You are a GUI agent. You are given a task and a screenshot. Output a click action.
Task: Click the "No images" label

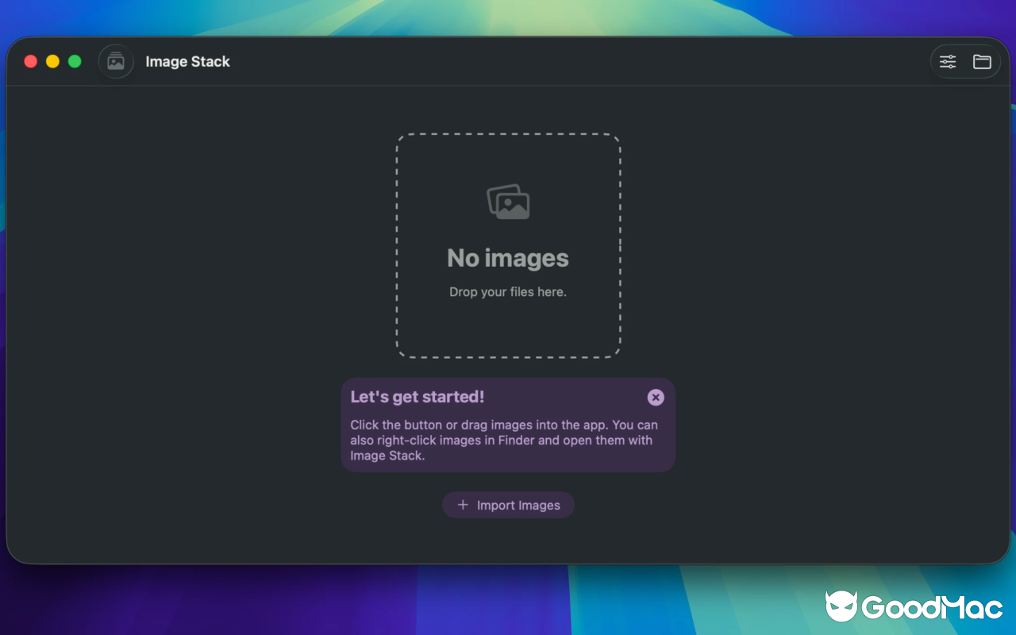[x=508, y=257]
